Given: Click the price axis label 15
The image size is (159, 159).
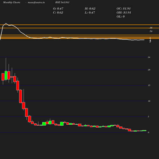Looking at the screenshot, I should click(x=149, y=85).
